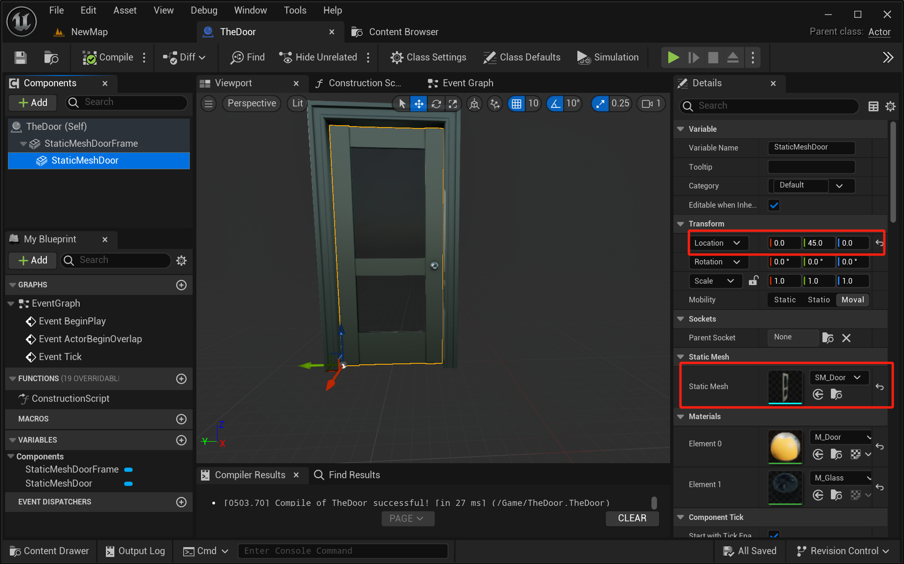
Task: Add a new event dispatcher
Action: click(x=181, y=502)
